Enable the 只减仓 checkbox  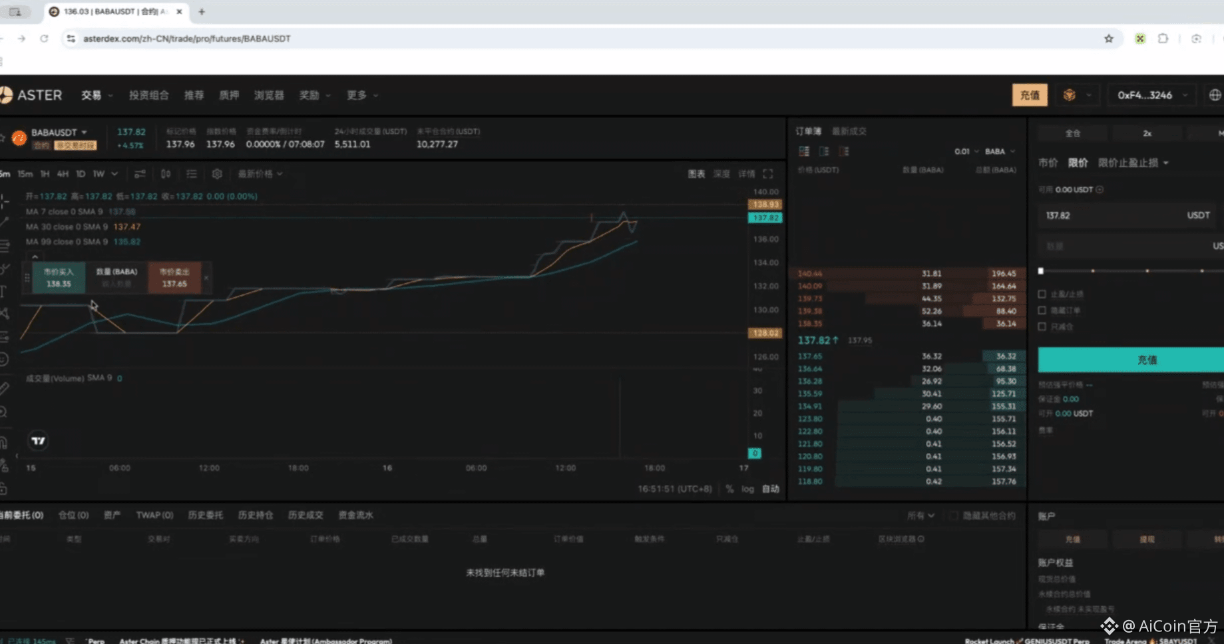[x=1042, y=327]
